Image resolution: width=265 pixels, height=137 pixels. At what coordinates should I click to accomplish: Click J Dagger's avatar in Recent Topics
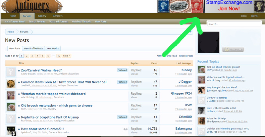pos(202,100)
